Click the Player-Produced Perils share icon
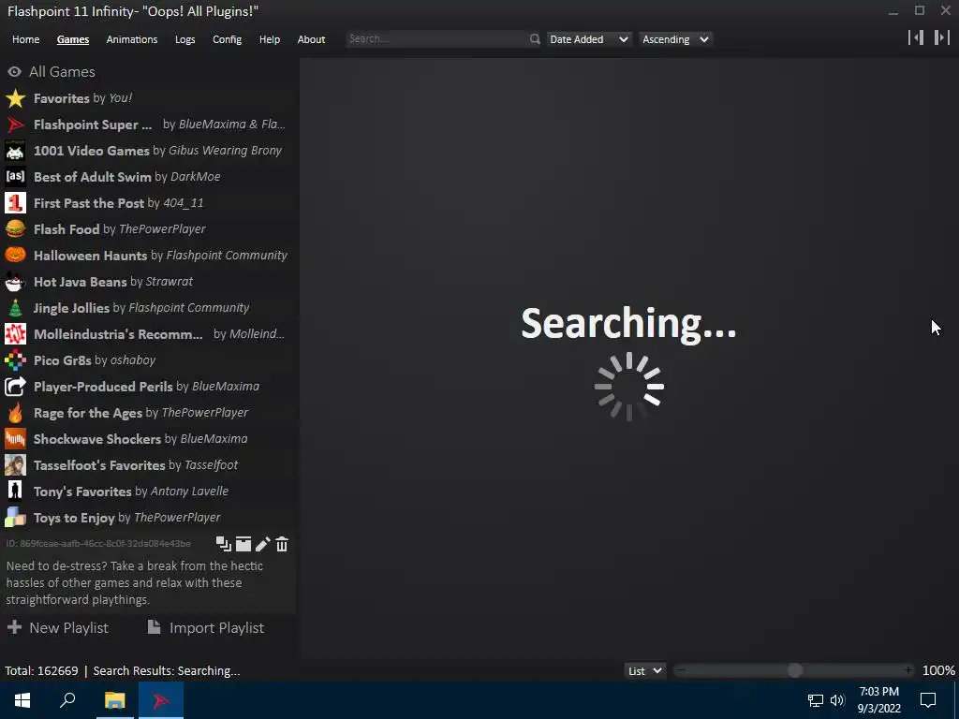Screen dimensions: 959x719 (15, 387)
